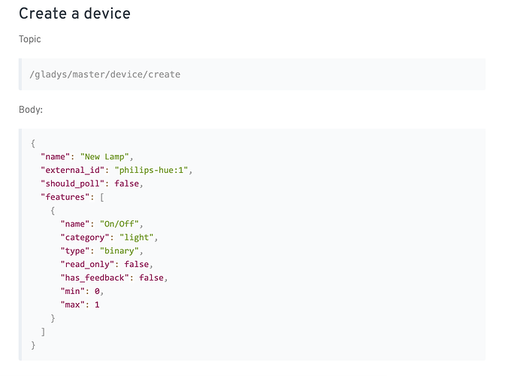Image resolution: width=508 pixels, height=376 pixels.
Task: Click the "binary" type value
Action: coord(119,251)
